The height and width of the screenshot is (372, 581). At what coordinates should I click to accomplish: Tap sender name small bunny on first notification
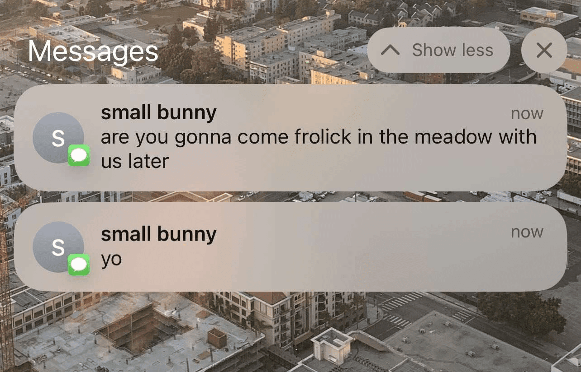pyautogui.click(x=158, y=113)
